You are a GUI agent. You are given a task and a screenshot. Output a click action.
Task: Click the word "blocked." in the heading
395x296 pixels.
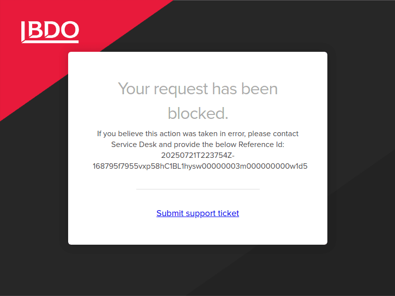(x=197, y=113)
